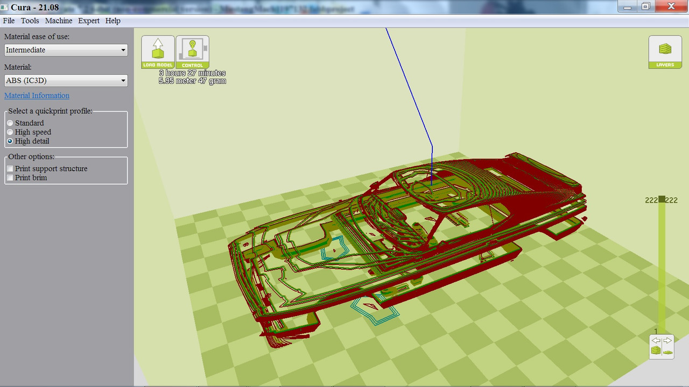Click the Cura window icon in title bar

tap(5, 8)
